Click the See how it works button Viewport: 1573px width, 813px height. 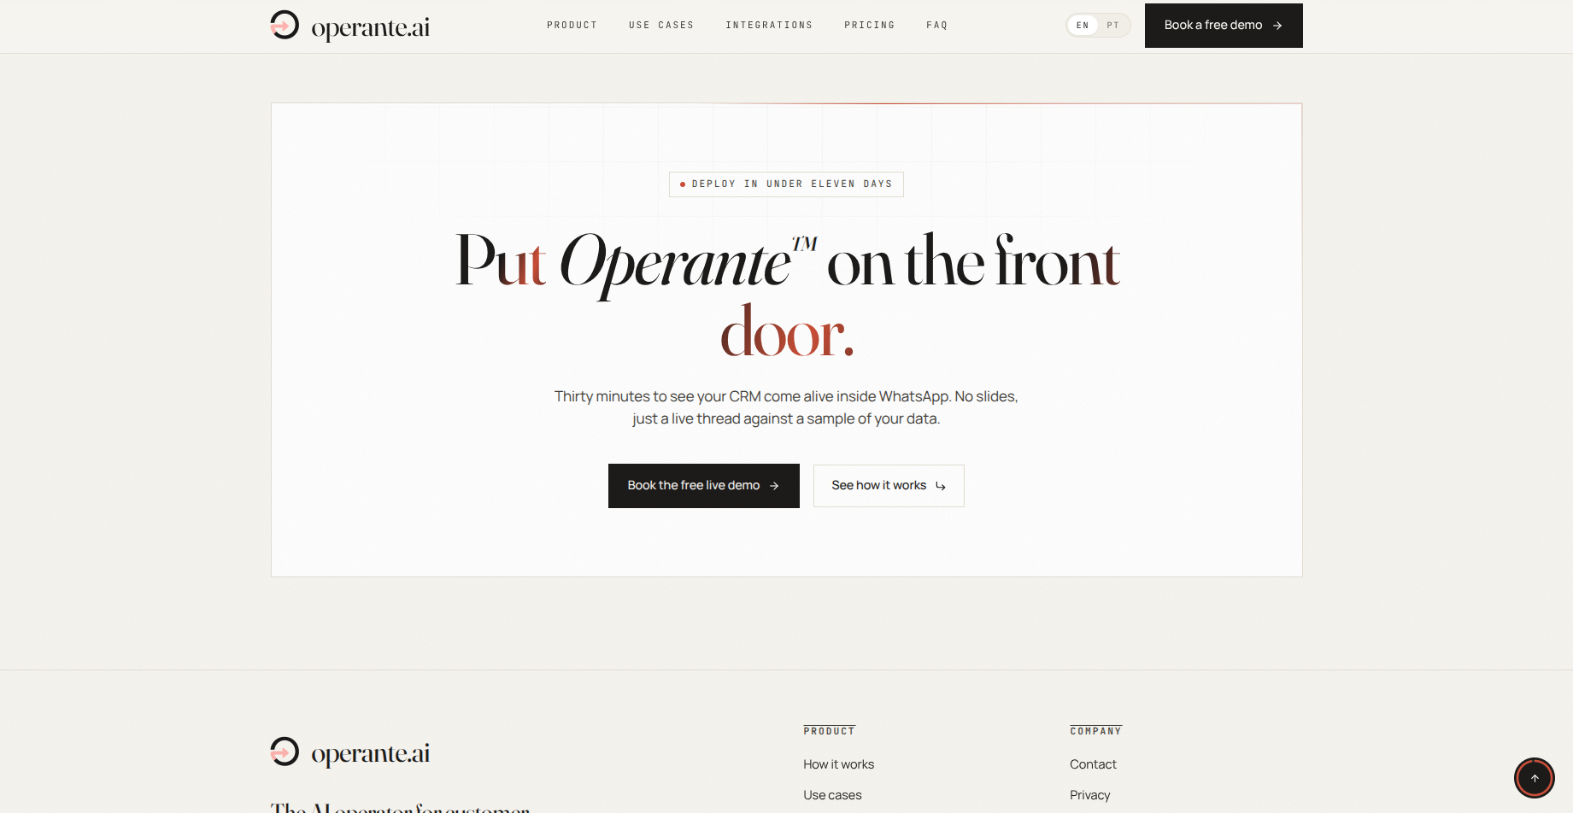click(889, 486)
